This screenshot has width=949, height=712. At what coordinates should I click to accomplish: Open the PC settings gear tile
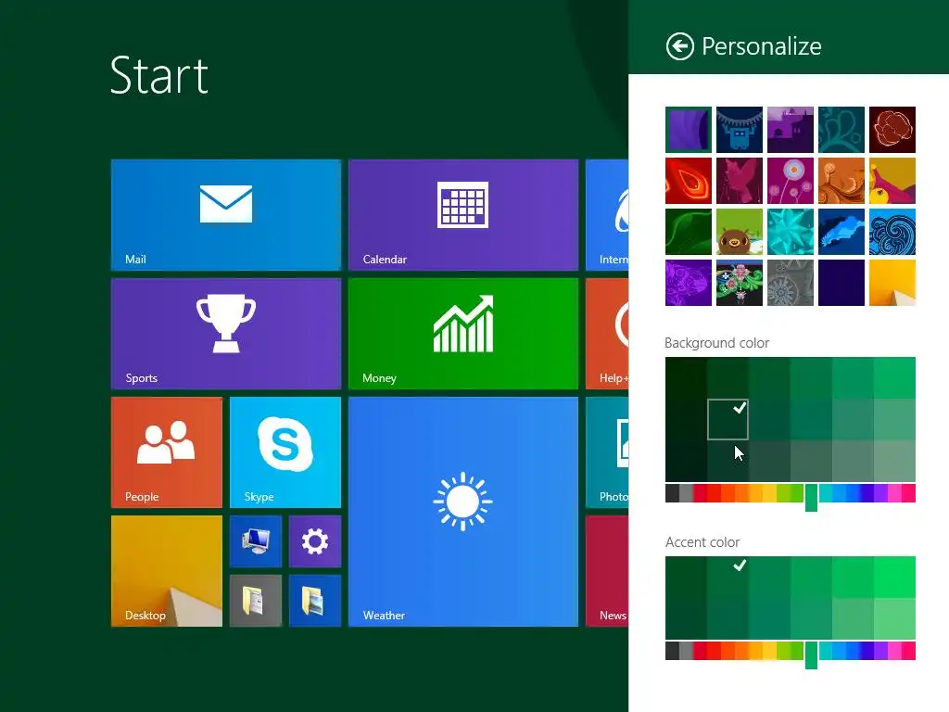315,541
